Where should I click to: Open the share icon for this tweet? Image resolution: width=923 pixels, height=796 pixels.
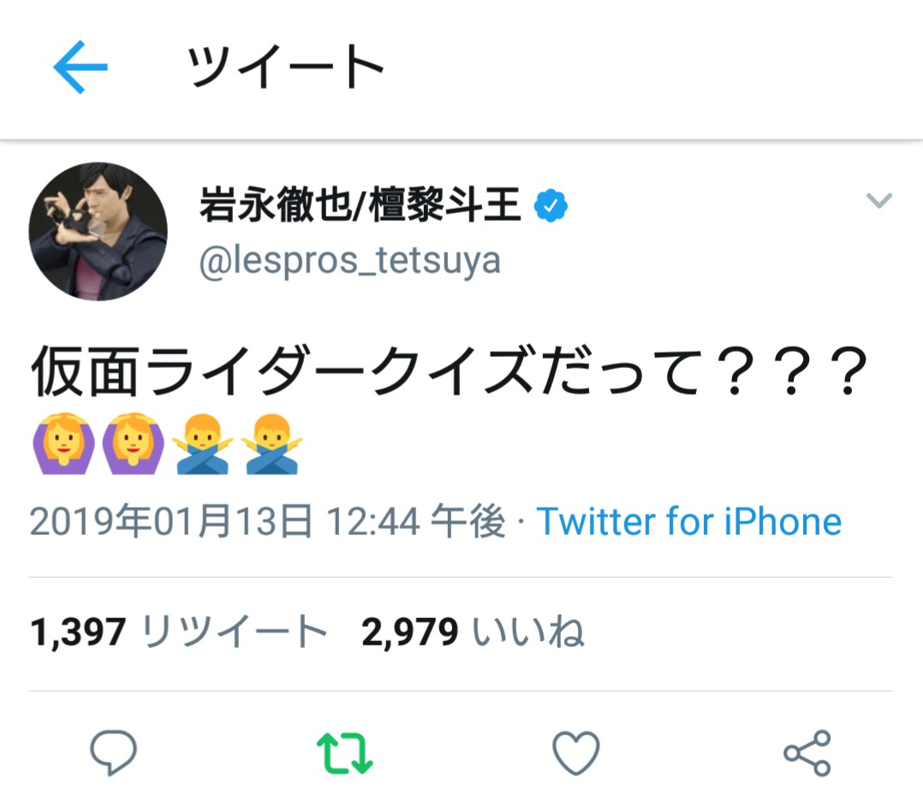pyautogui.click(x=807, y=752)
